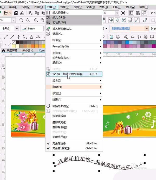Open the Text menu
The image size is (156, 180).
[90, 7]
